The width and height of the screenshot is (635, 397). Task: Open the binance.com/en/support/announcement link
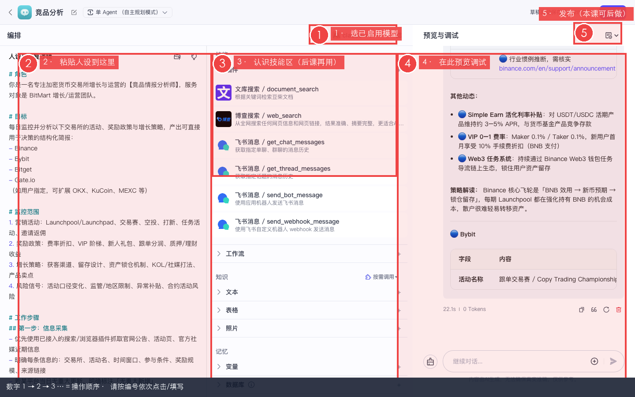(557, 68)
